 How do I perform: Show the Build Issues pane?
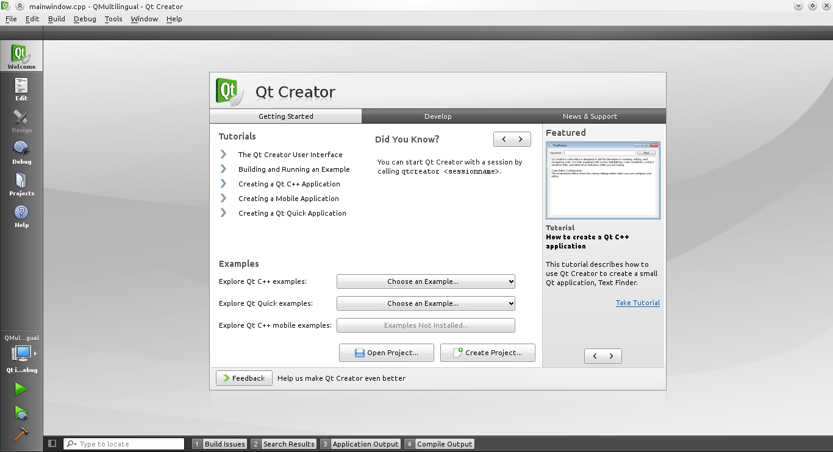[x=220, y=444]
